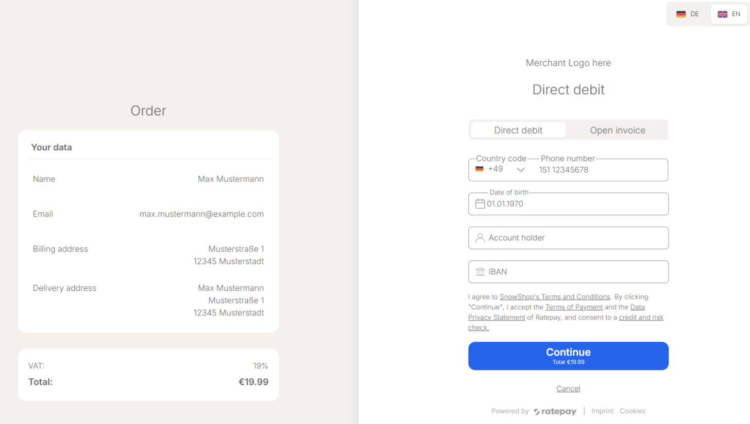
Task: Click the bank icon in IBAN field
Action: pyautogui.click(x=480, y=272)
